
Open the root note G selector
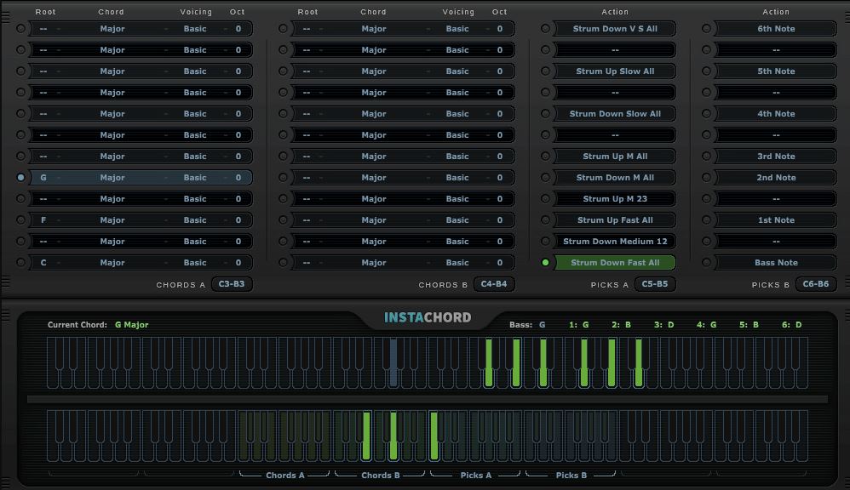click(x=43, y=178)
